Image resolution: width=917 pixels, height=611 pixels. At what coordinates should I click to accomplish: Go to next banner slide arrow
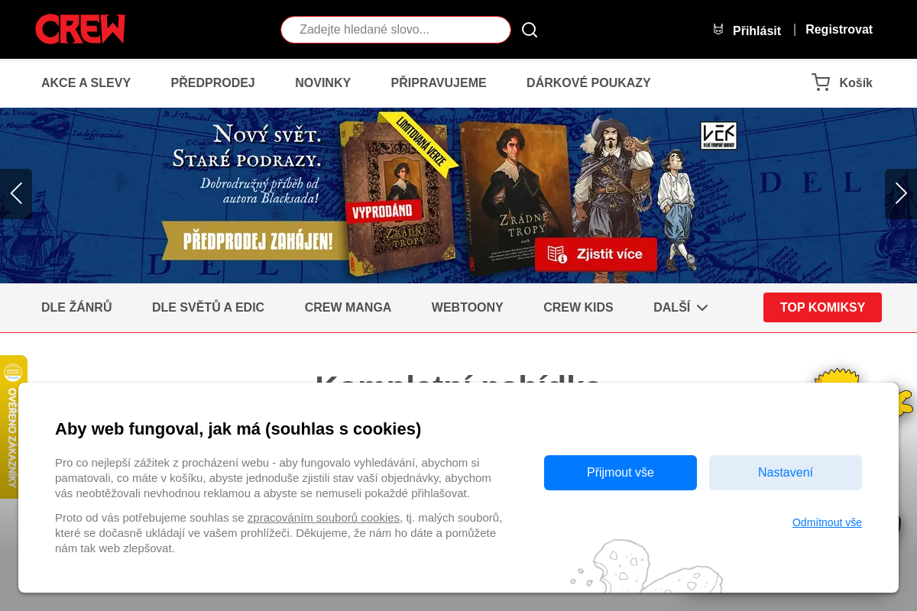(901, 194)
